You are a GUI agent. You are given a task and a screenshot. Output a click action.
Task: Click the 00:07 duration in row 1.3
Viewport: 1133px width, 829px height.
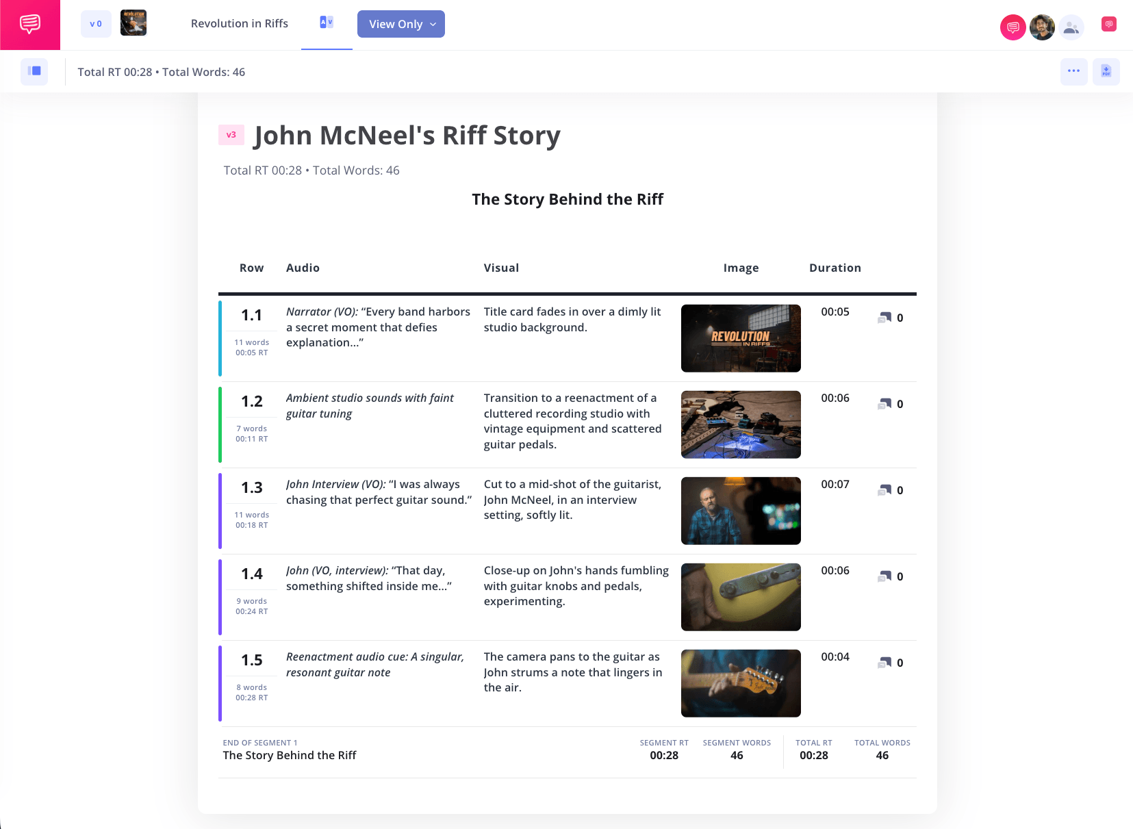(835, 484)
